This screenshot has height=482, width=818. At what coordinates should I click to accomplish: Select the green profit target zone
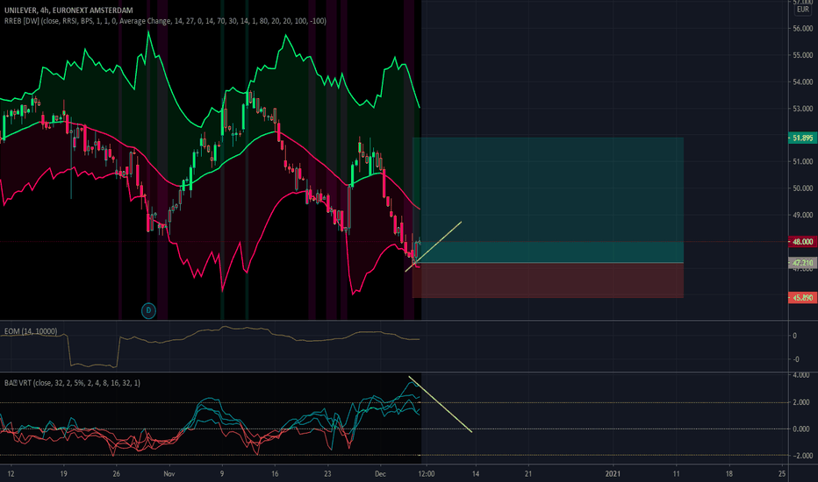pos(548,200)
